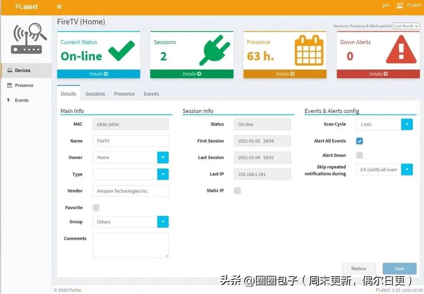Open Devices in the sidebar
The height and width of the screenshot is (294, 424).
pyautogui.click(x=26, y=70)
